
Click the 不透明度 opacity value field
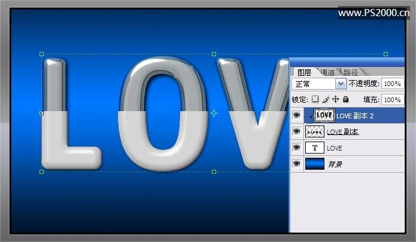point(393,84)
